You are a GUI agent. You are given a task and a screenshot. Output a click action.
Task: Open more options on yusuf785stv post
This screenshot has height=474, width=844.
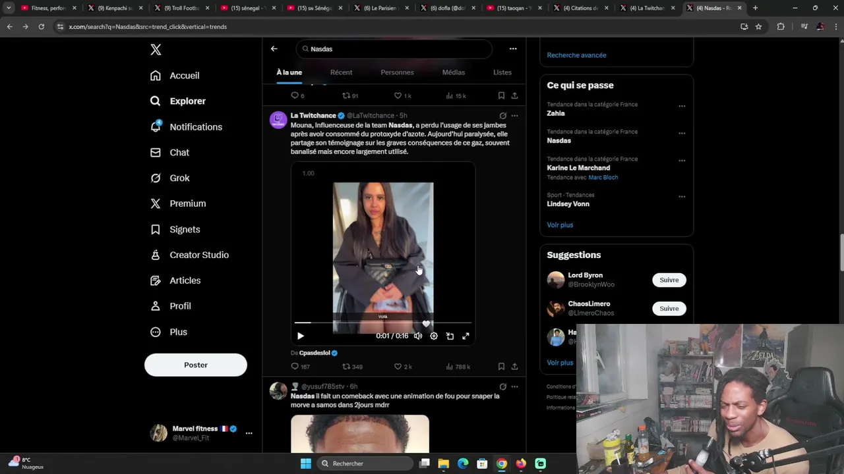(514, 387)
